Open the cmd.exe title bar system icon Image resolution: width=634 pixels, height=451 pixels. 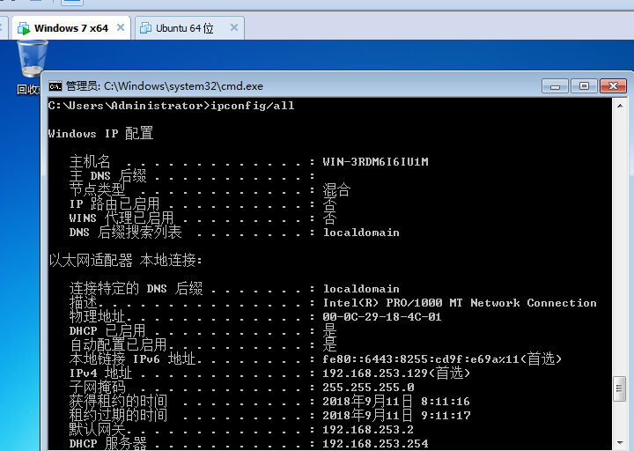(55, 85)
